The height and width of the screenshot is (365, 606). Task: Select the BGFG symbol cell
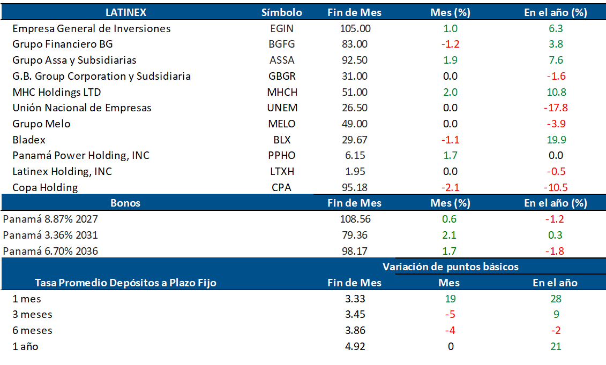tap(282, 44)
